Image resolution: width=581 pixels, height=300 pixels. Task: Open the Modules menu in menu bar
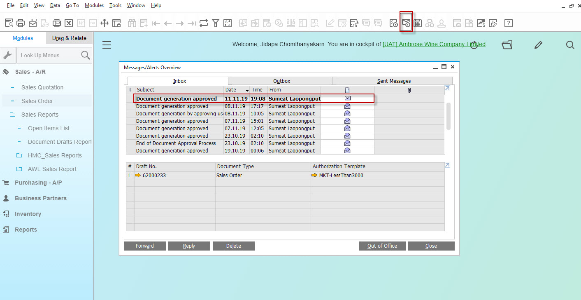pos(94,5)
